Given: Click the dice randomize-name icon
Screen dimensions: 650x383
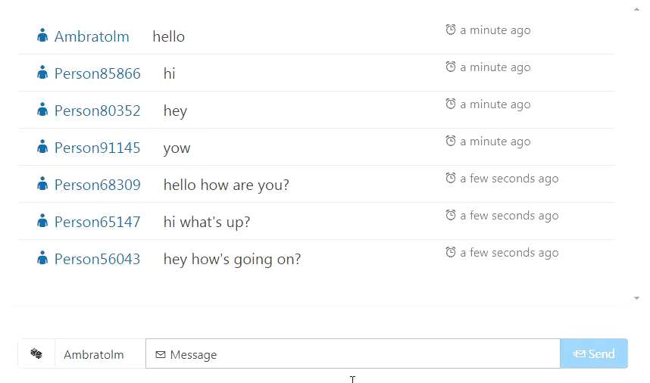Looking at the screenshot, I should pos(36,353).
